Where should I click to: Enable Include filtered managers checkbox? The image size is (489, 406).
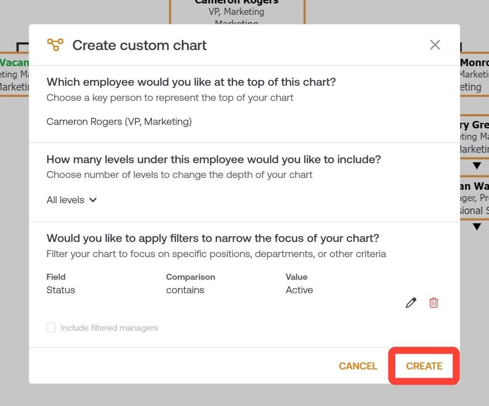point(51,328)
